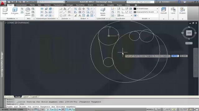The image size is (199, 111).
Task: Click the Save icon in quick access toolbar
Action: click(16, 2)
